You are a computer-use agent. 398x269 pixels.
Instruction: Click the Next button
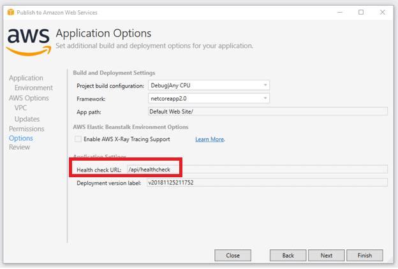tap(326, 256)
